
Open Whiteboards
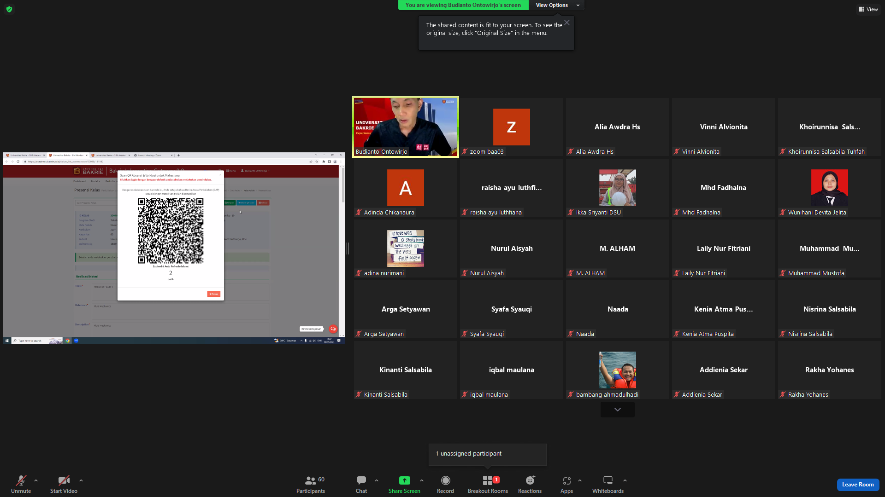click(608, 485)
